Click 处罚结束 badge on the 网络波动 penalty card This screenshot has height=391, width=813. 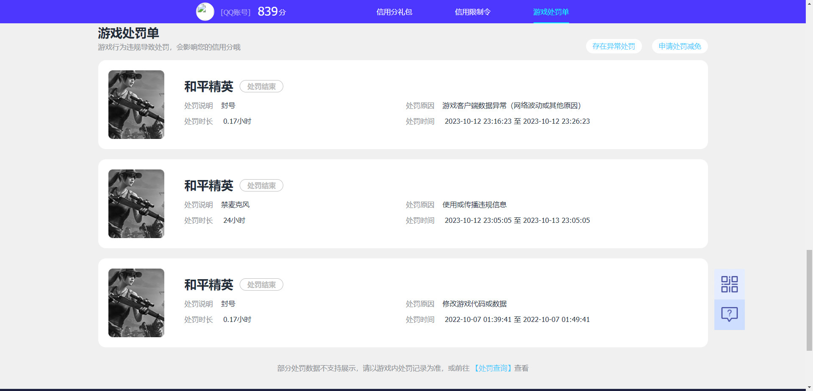(261, 86)
